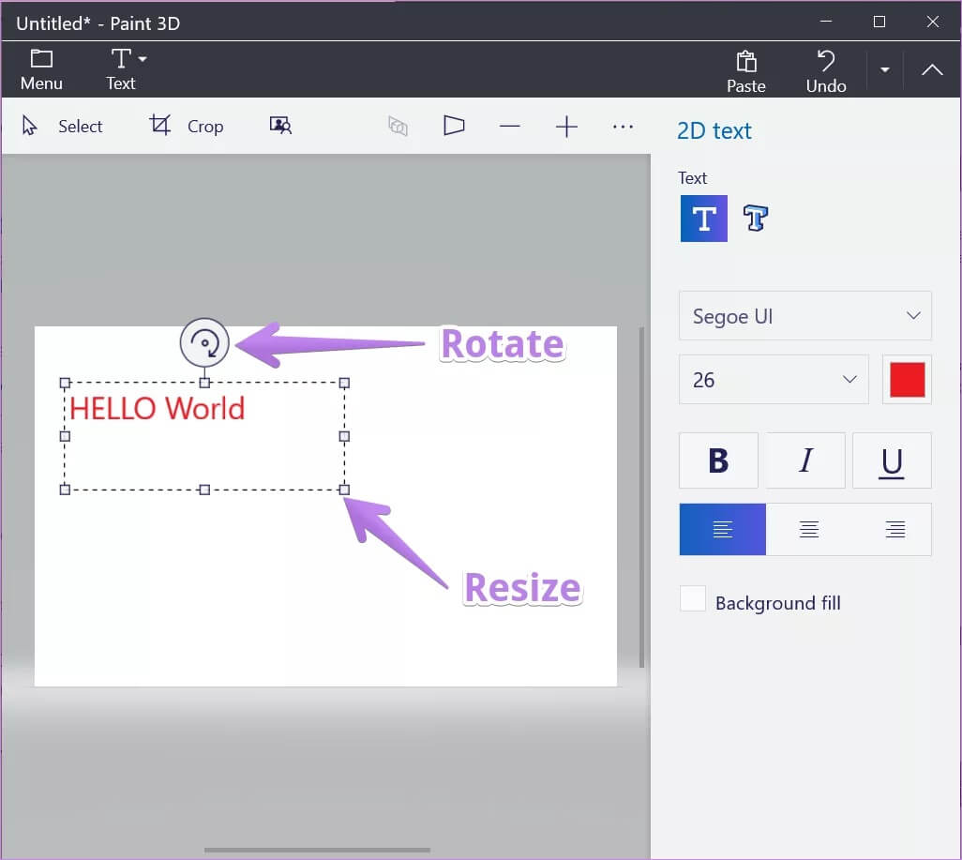Click the Magic select icon
Viewport: 962px width, 860px height.
[280, 126]
